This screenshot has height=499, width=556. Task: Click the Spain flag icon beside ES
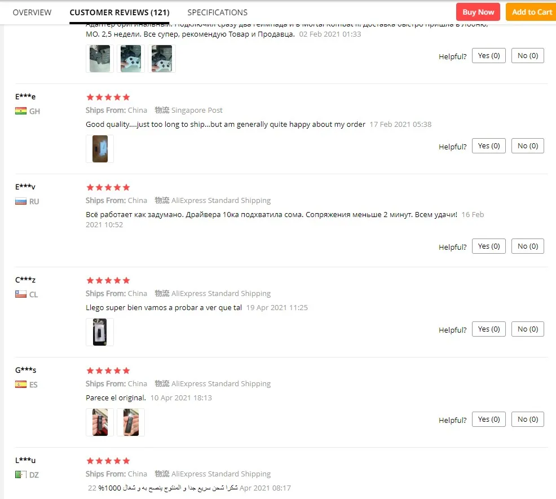click(x=21, y=385)
